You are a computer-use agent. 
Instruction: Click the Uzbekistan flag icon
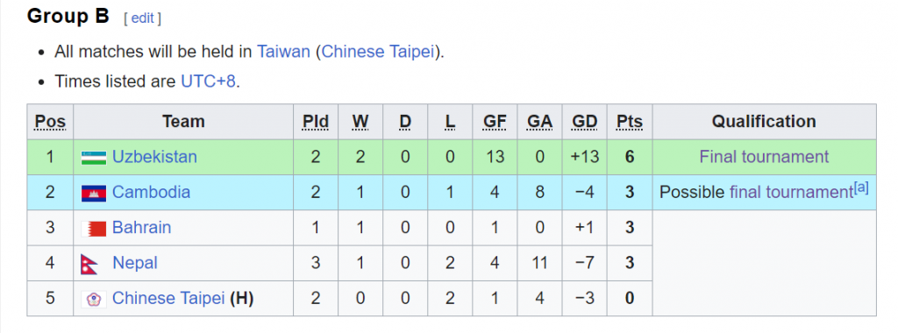(x=93, y=157)
